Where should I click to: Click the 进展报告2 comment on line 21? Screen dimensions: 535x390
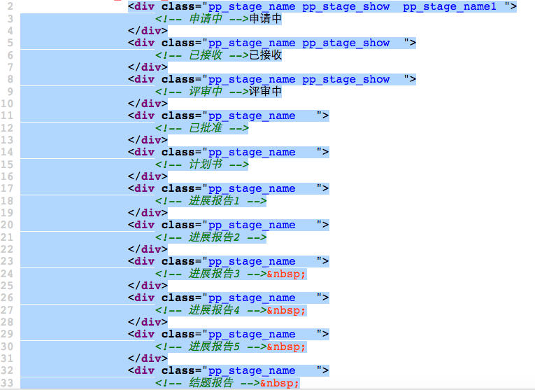tap(211, 237)
